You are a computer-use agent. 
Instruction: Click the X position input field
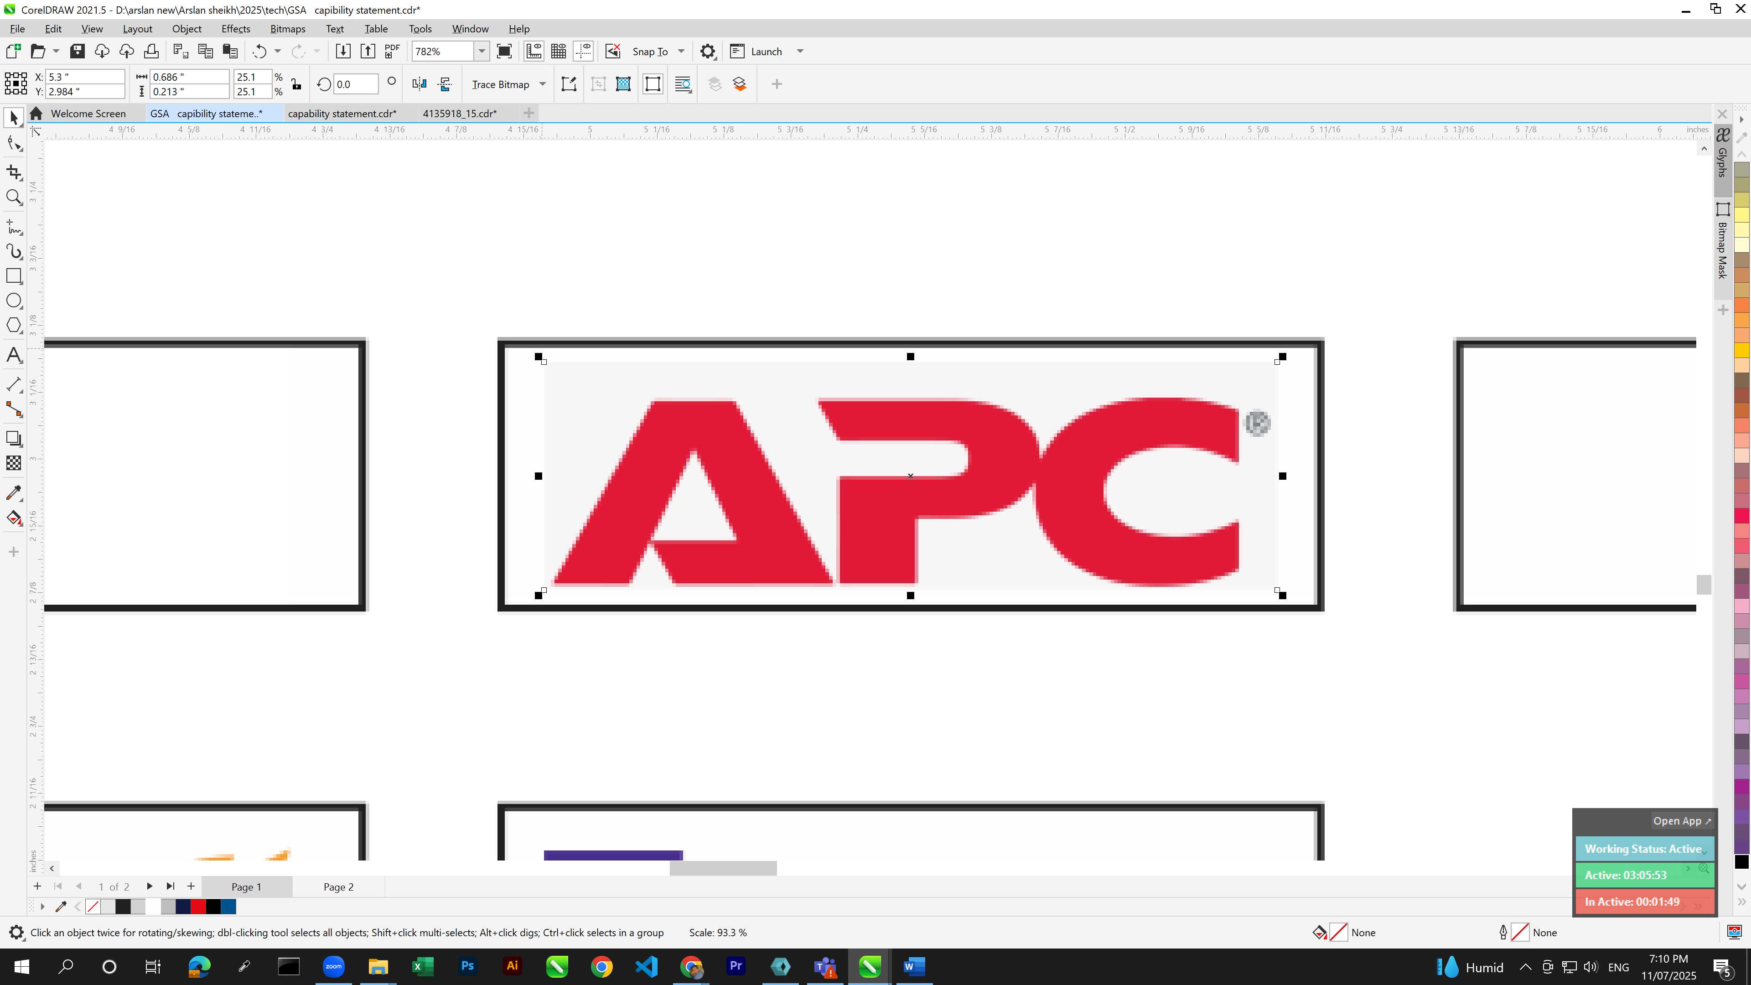click(85, 77)
